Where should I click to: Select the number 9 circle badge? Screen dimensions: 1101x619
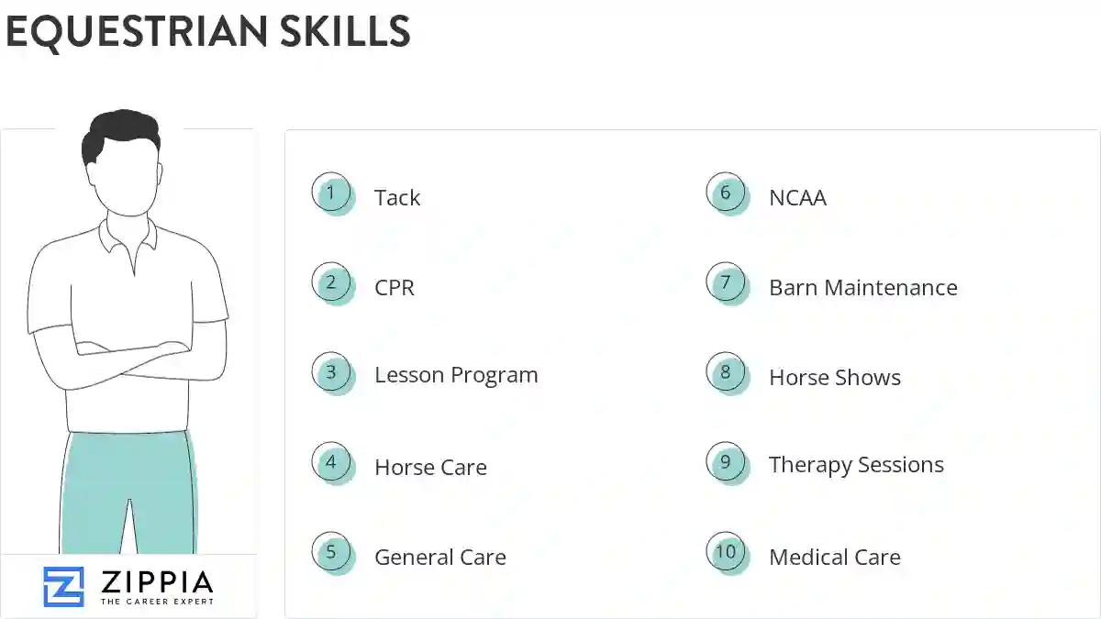tap(727, 463)
